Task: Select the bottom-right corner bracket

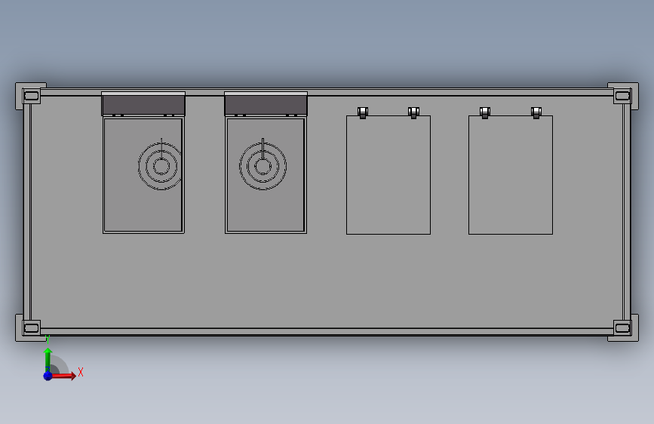Action: (x=623, y=328)
